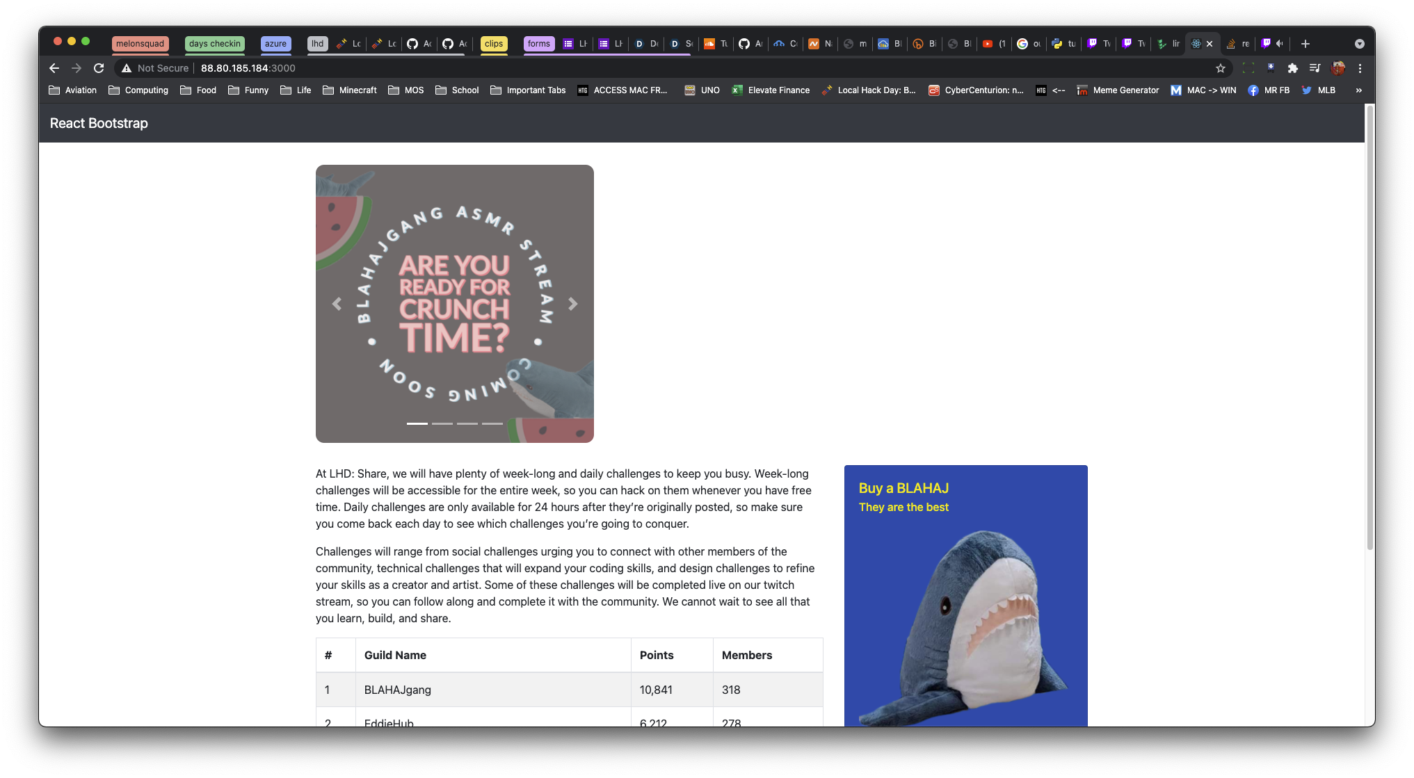Bookmark this page with the star icon
The height and width of the screenshot is (778, 1414).
tap(1220, 68)
